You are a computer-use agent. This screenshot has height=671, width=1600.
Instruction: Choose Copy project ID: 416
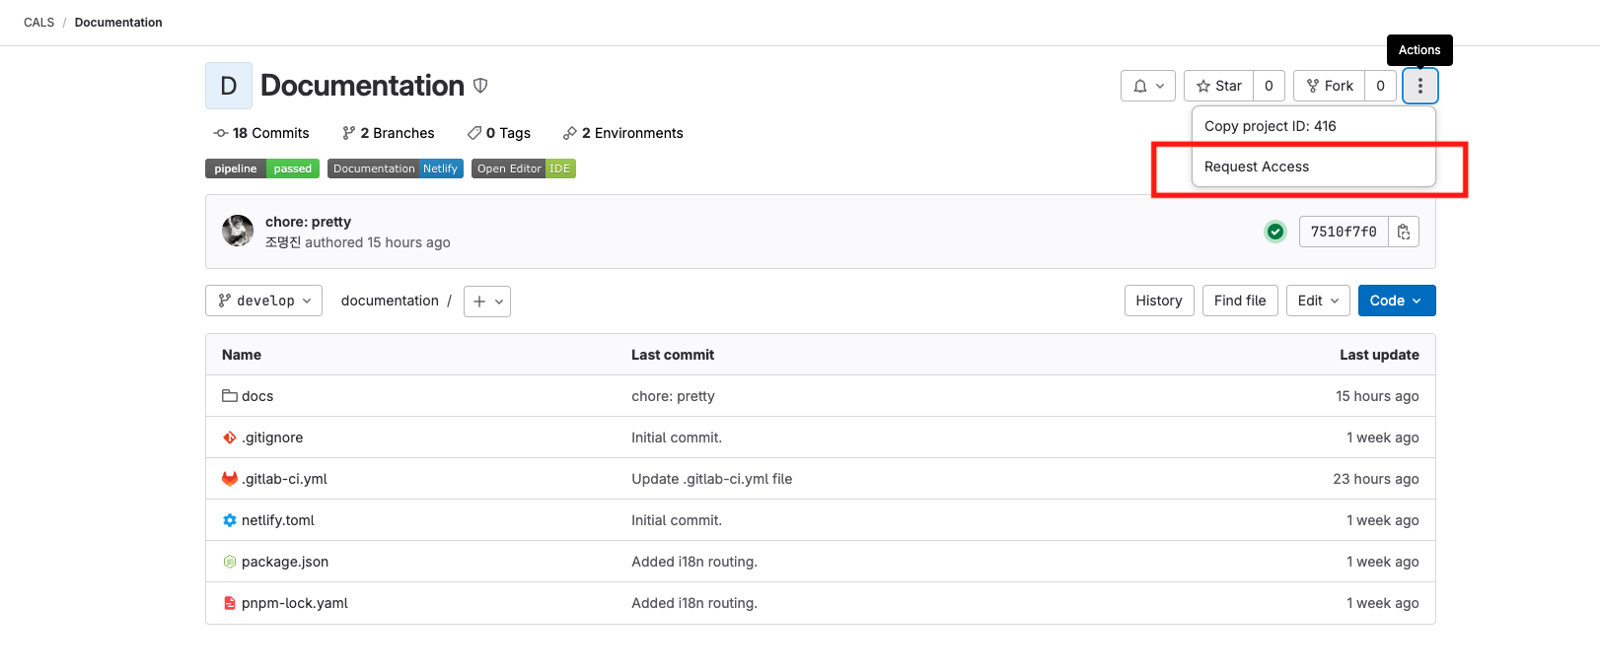(x=1270, y=126)
